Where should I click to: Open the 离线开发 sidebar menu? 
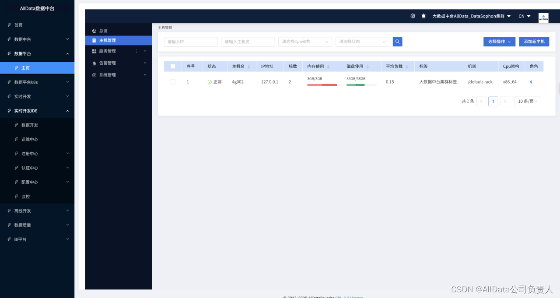[x=37, y=211]
